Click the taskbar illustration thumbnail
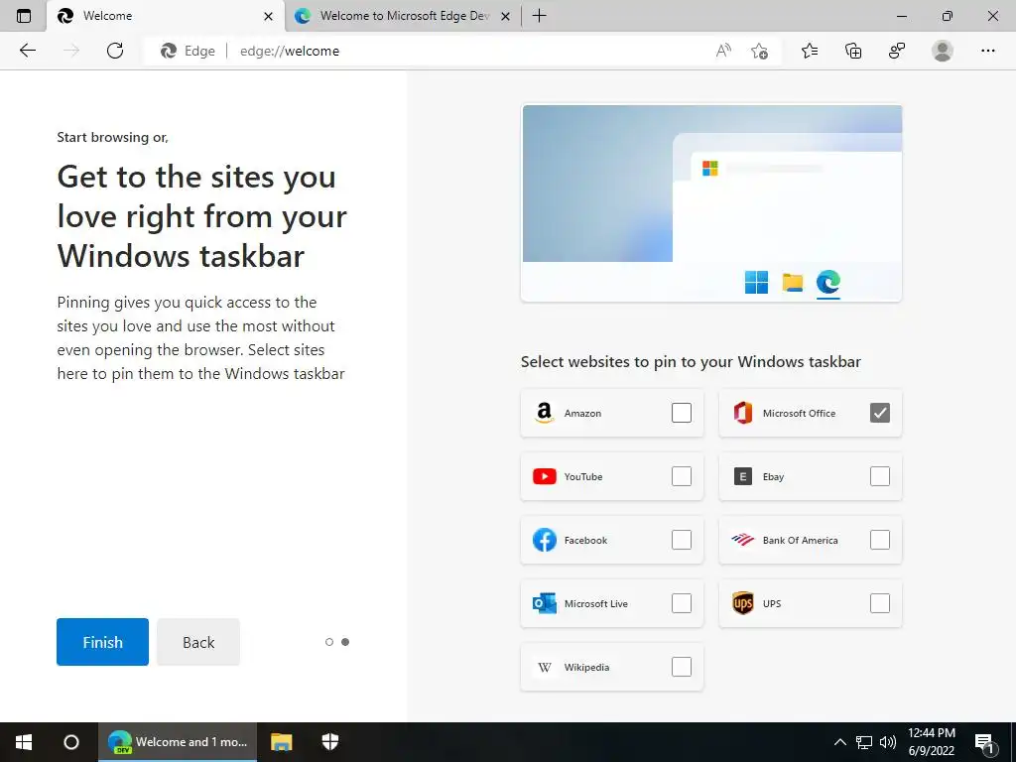Image resolution: width=1016 pixels, height=762 pixels. 711,202
